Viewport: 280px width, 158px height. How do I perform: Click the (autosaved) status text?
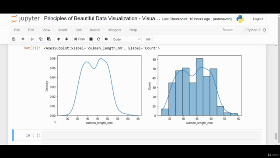[x=222, y=19]
